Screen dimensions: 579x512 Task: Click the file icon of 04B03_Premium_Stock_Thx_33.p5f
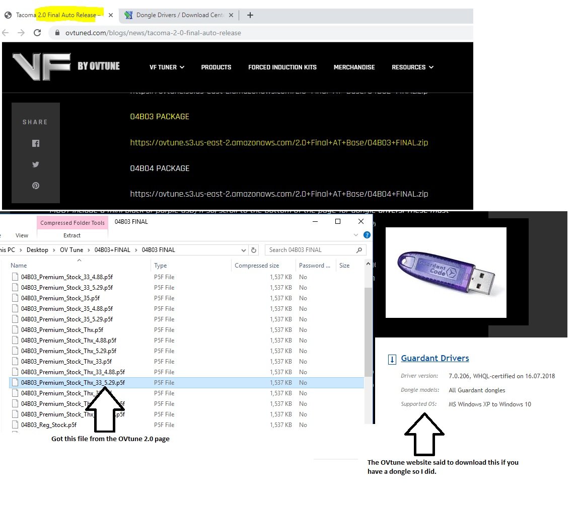[15, 362]
